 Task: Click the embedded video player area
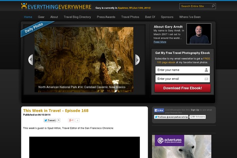coord(85,147)
